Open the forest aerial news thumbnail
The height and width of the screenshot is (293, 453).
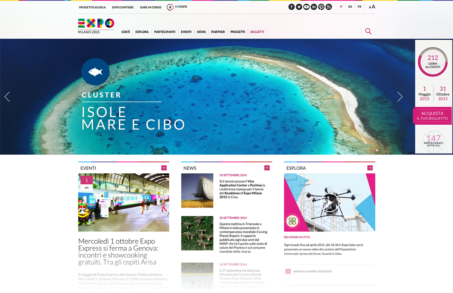[197, 233]
